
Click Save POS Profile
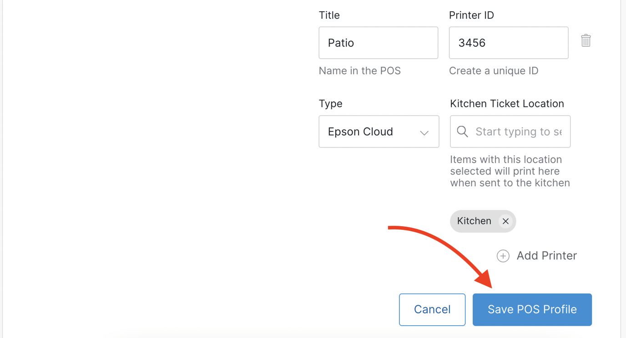(x=532, y=309)
